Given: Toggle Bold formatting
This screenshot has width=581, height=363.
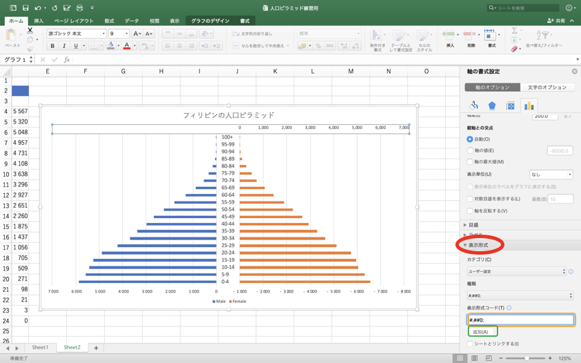Looking at the screenshot, I should click(x=52, y=46).
